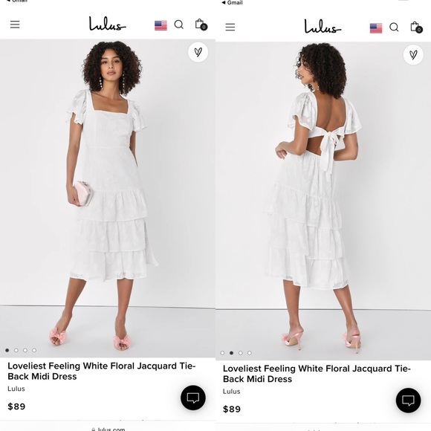Select third carousel dot on right image
Image resolution: width=431 pixels, height=431 pixels.
(241, 353)
